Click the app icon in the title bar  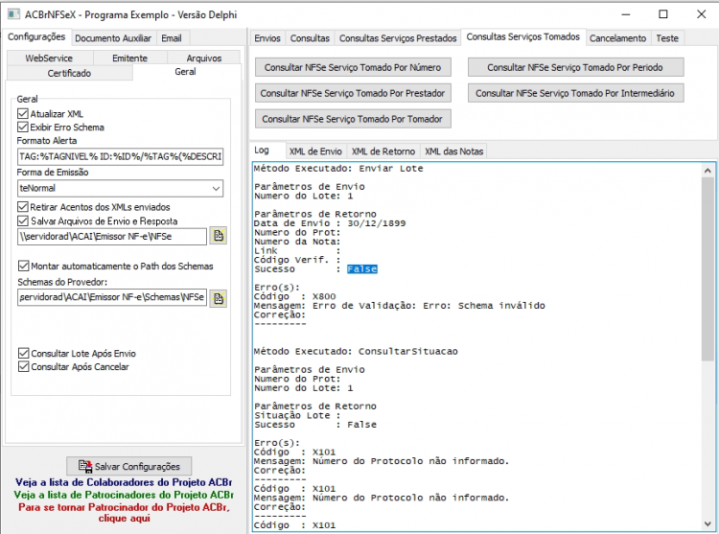13,14
